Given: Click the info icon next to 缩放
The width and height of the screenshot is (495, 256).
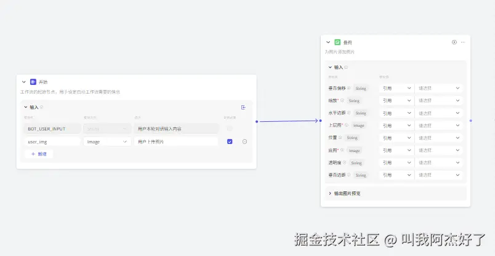Looking at the screenshot, I should (x=342, y=100).
